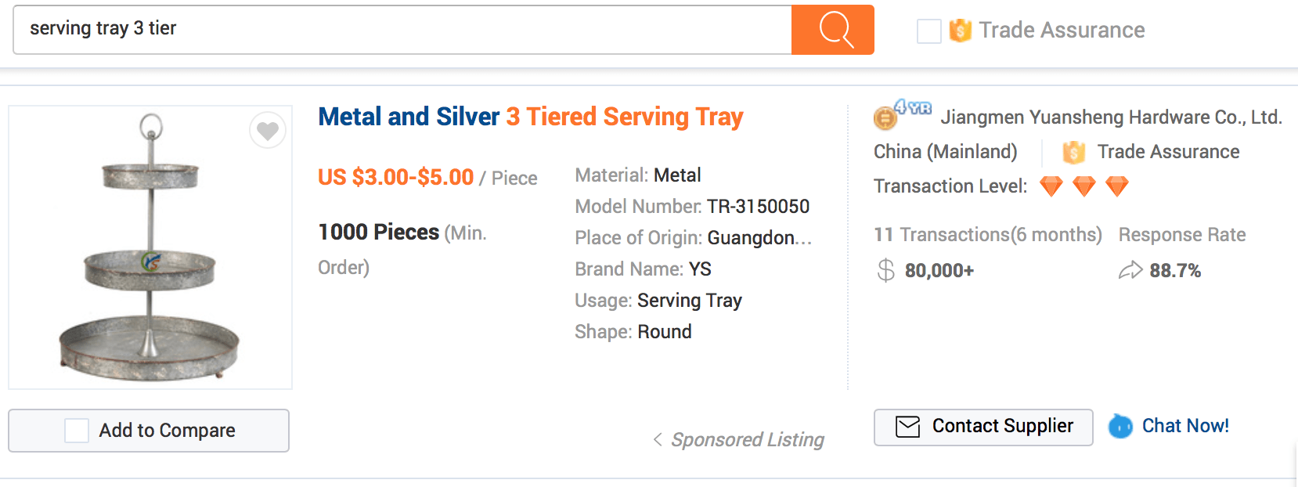Click the response rate arrow icon
This screenshot has width=1298, height=487.
point(1130,271)
